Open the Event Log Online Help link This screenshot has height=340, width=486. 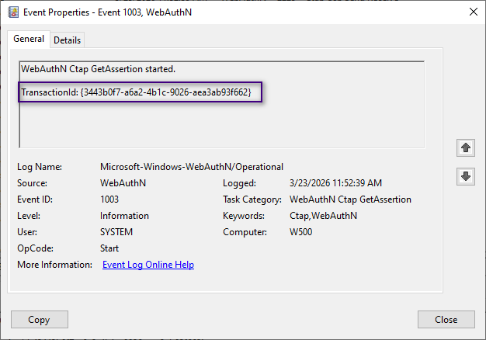point(148,265)
